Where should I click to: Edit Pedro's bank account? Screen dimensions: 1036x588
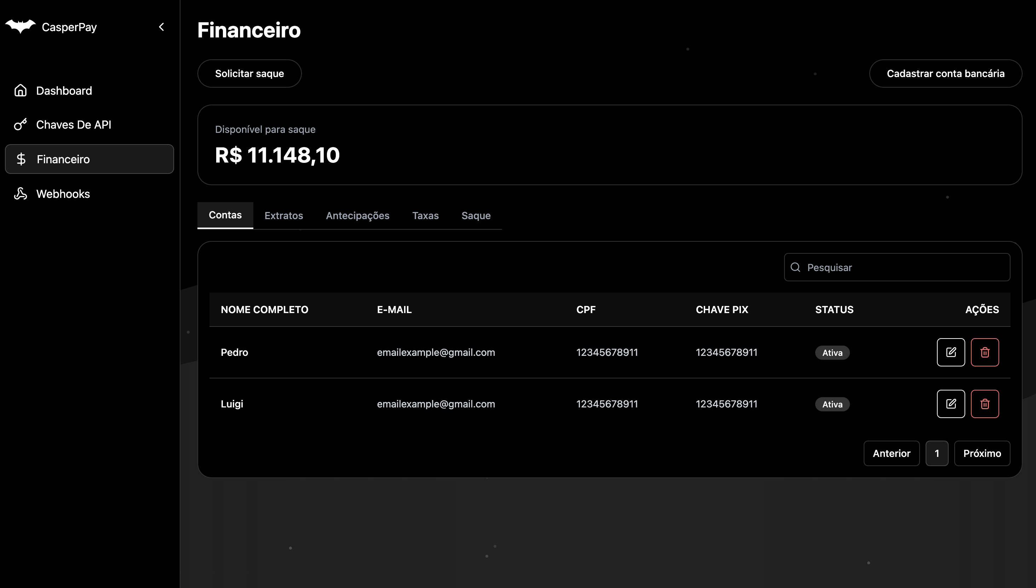pos(951,352)
